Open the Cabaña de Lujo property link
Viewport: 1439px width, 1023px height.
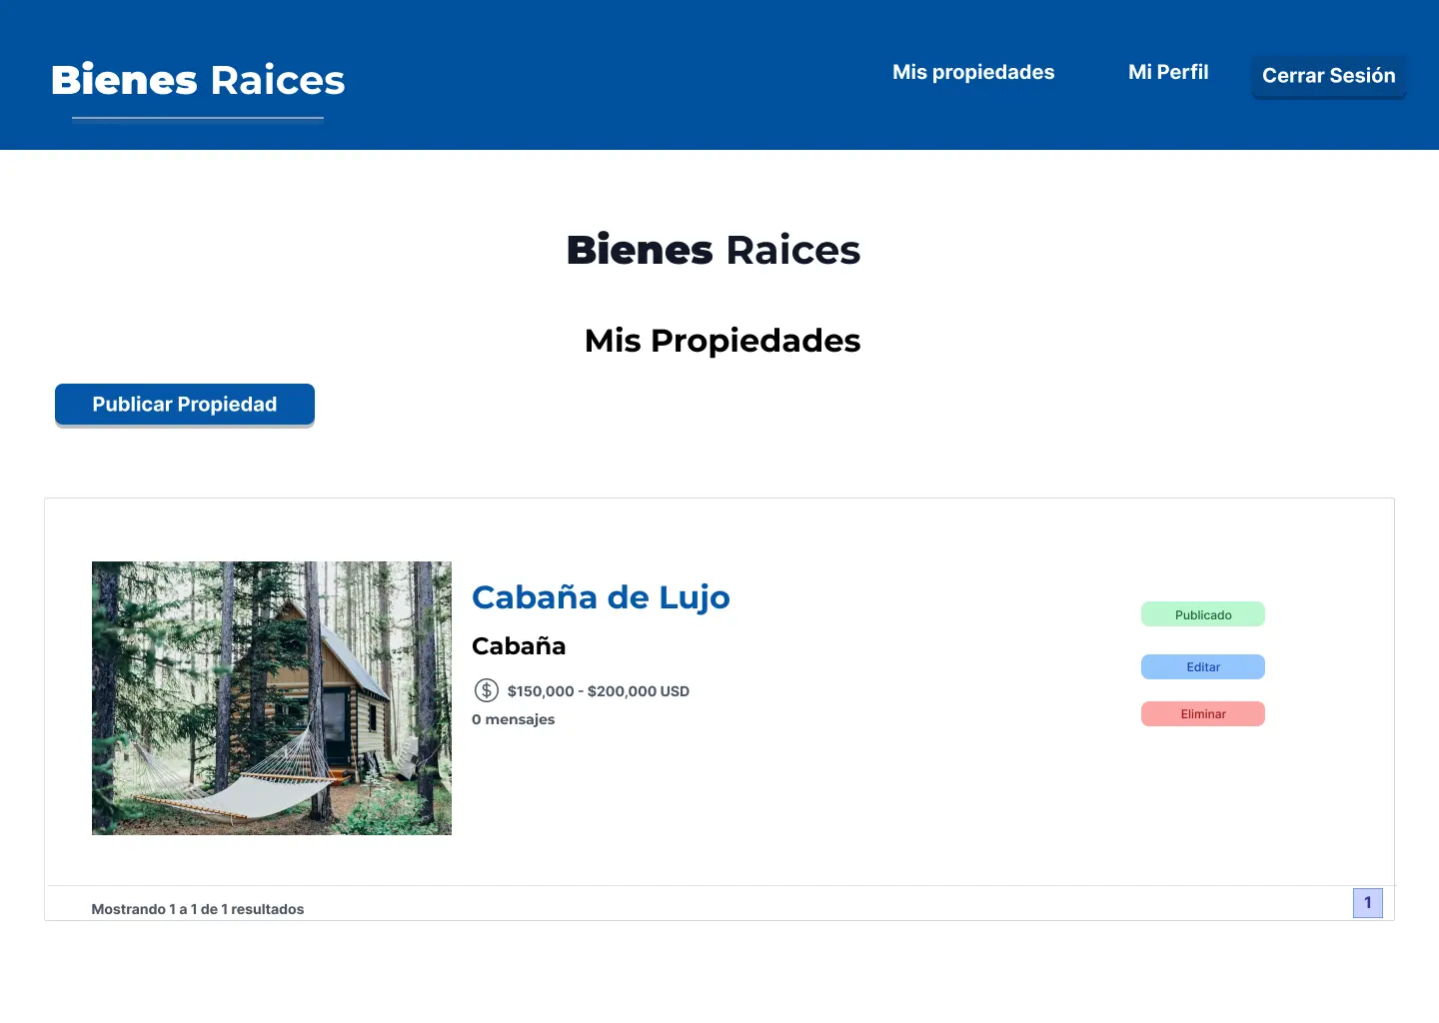pos(601,596)
